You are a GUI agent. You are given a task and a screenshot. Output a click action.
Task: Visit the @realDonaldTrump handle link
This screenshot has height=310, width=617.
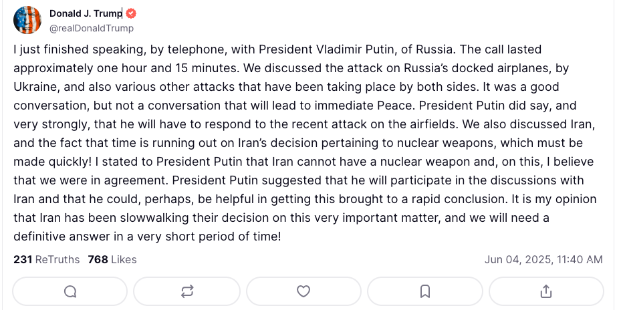pyautogui.click(x=92, y=28)
